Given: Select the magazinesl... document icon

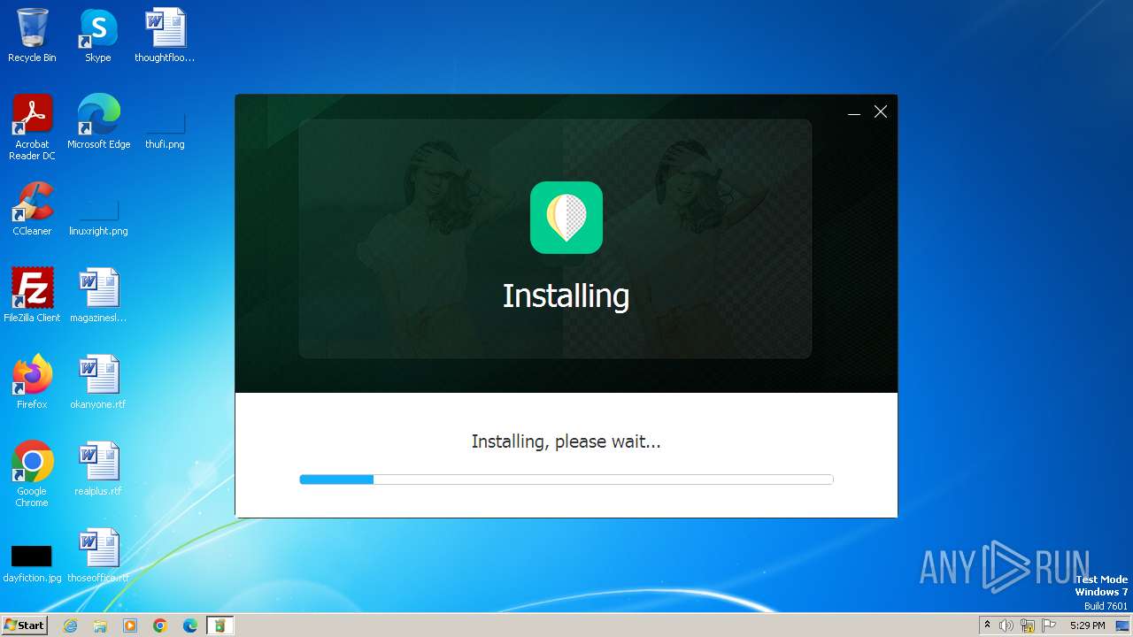Looking at the screenshot, I should pyautogui.click(x=98, y=295).
